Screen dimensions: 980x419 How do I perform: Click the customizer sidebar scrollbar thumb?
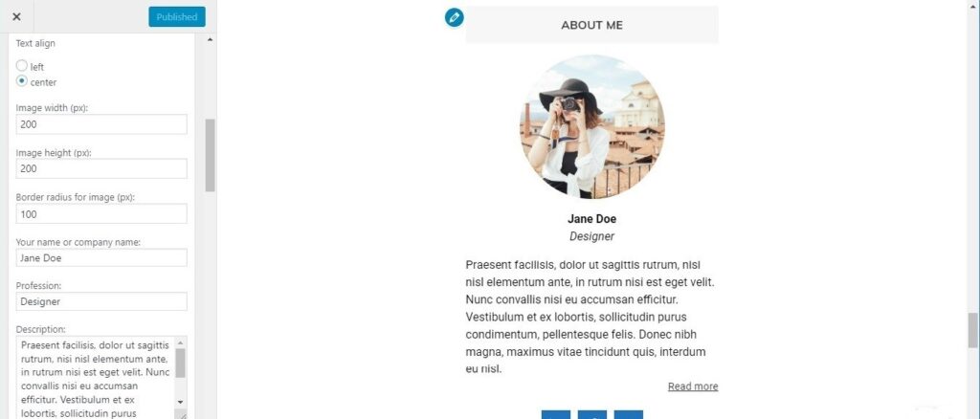pyautogui.click(x=210, y=155)
